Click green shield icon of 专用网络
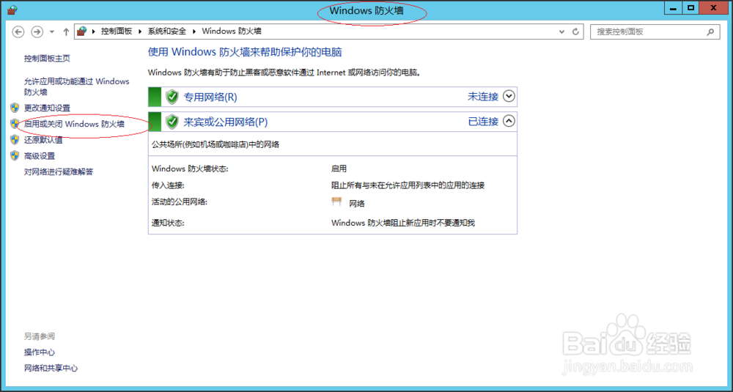733x392 pixels. click(x=172, y=97)
